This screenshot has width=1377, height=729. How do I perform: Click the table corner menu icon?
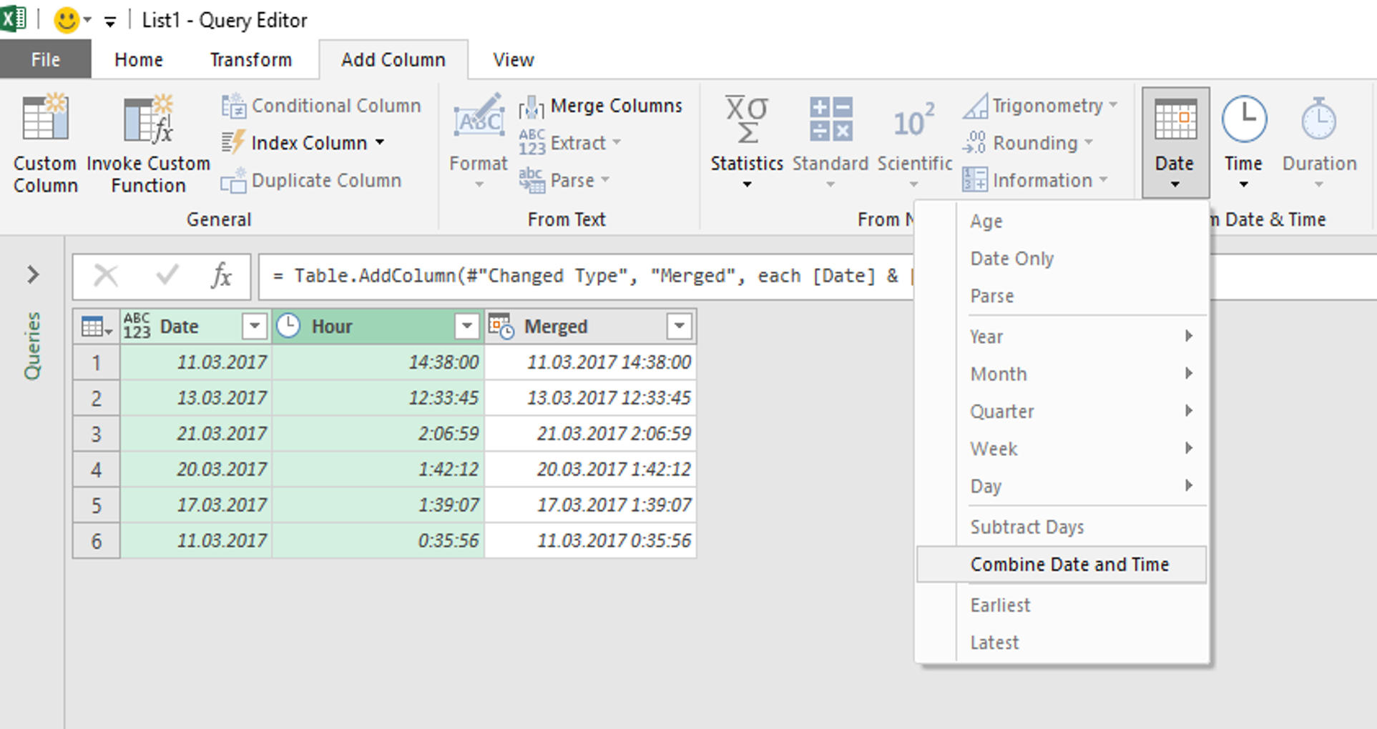97,327
